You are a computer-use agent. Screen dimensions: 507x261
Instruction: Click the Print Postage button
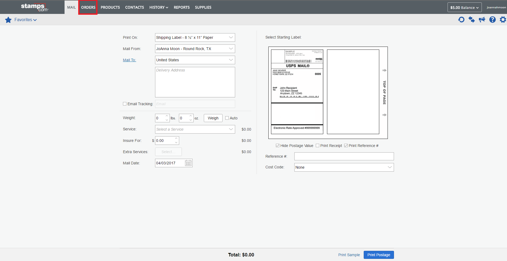(x=378, y=255)
